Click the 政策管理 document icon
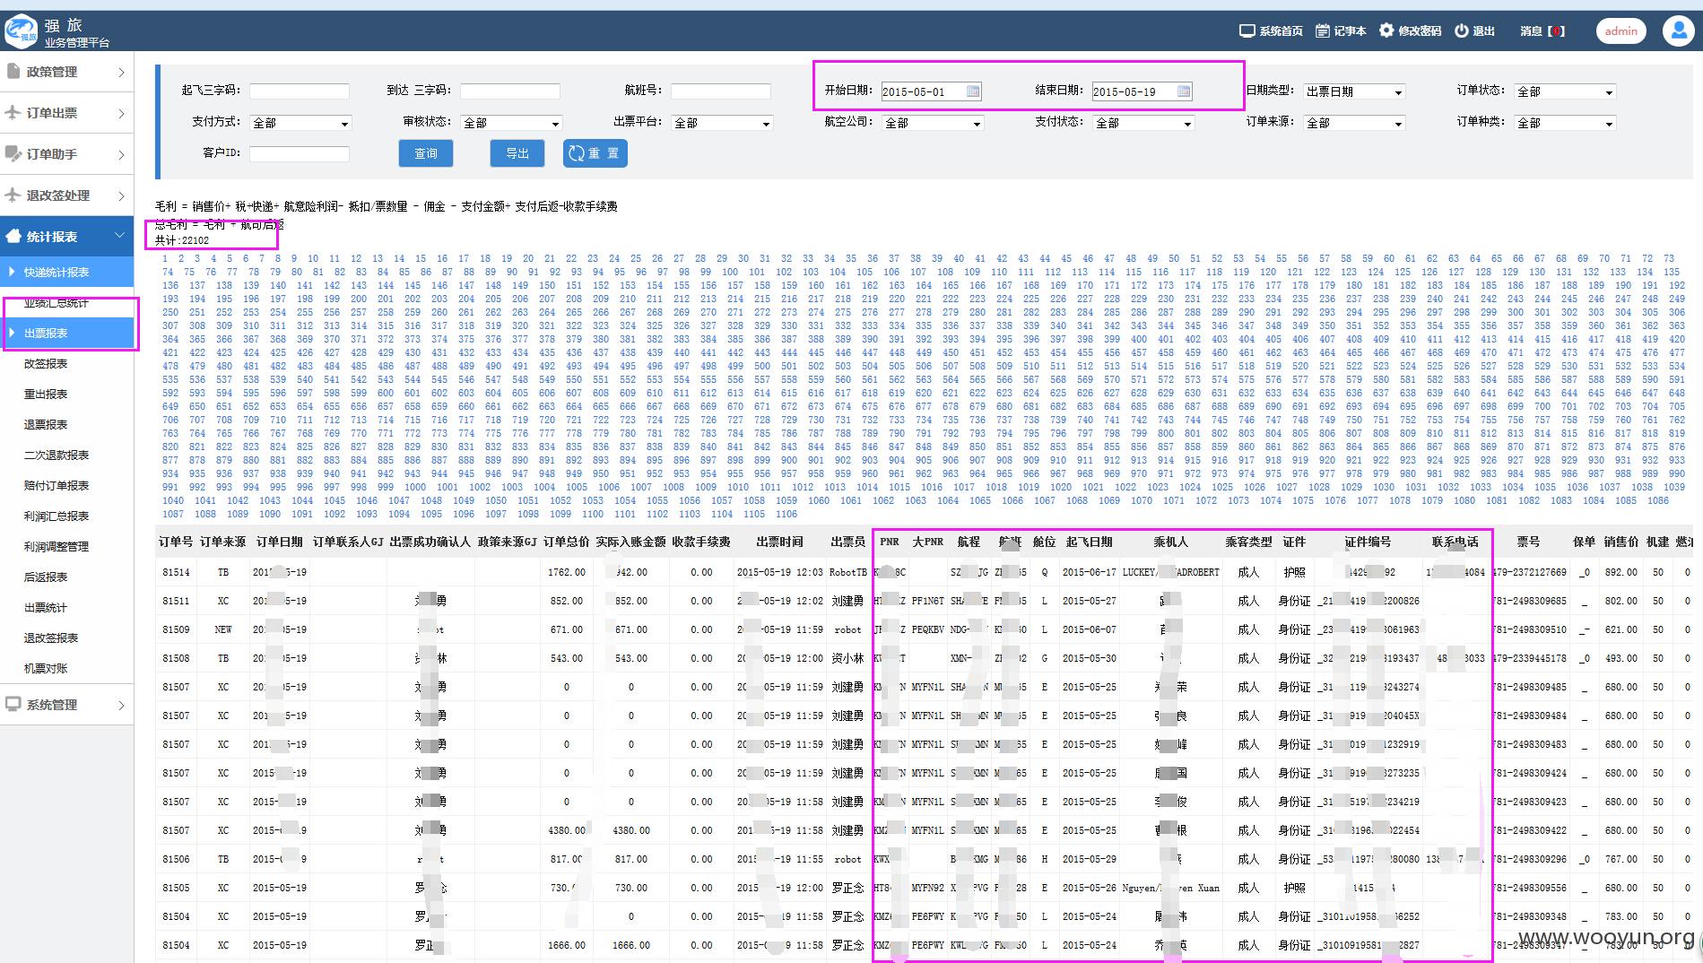The image size is (1703, 963). pyautogui.click(x=13, y=72)
